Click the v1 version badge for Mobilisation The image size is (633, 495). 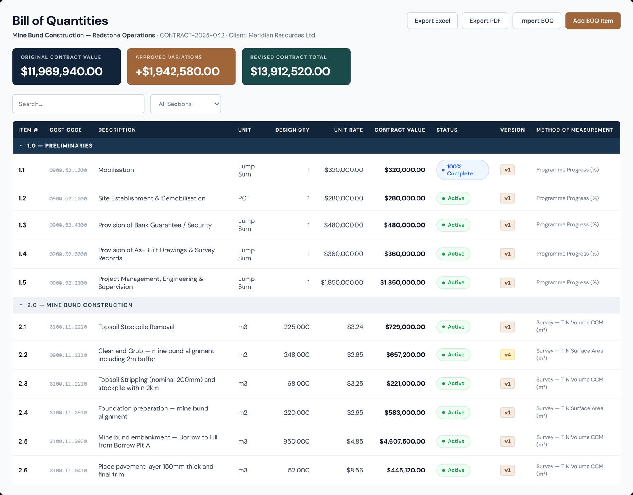click(x=508, y=170)
